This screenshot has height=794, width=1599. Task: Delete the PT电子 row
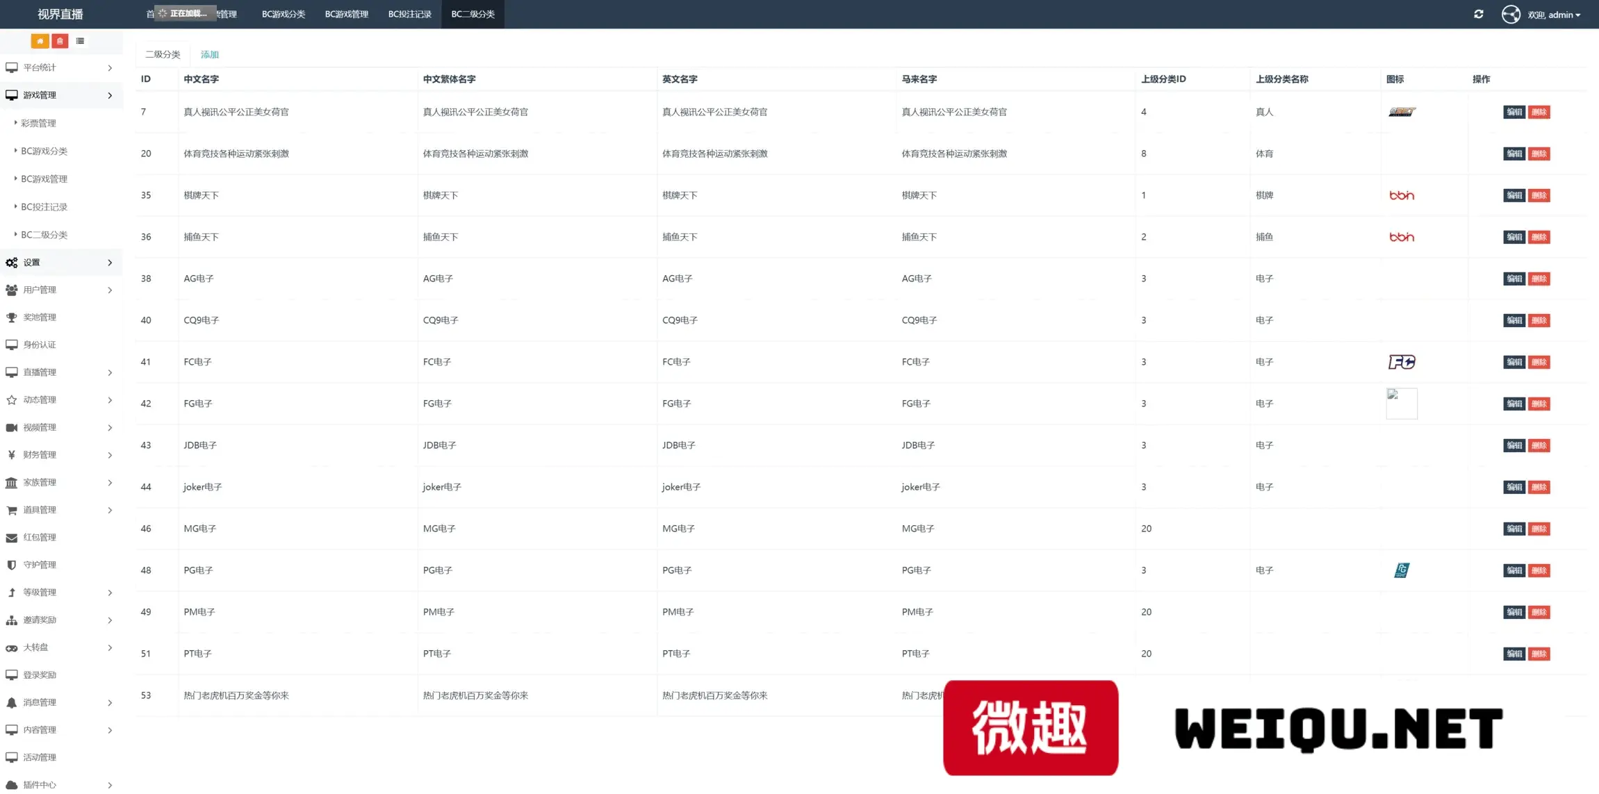(x=1539, y=654)
